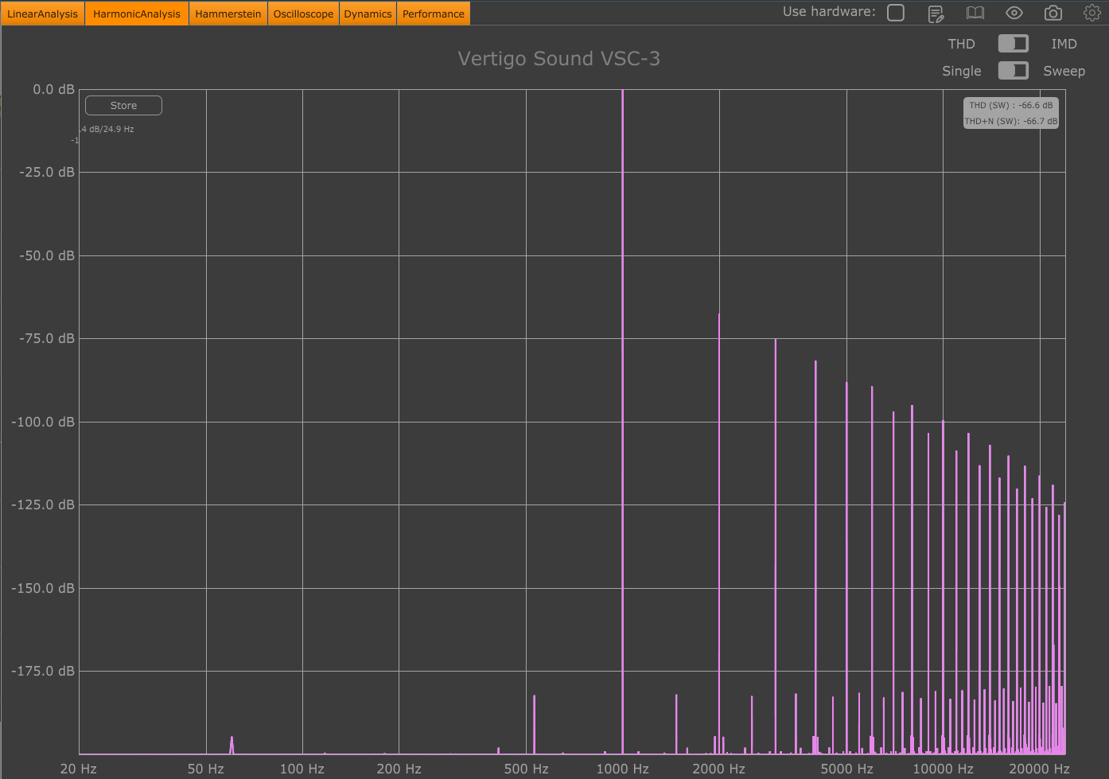The image size is (1109, 779).
Task: Click the IMD mode label
Action: pyautogui.click(x=1064, y=44)
